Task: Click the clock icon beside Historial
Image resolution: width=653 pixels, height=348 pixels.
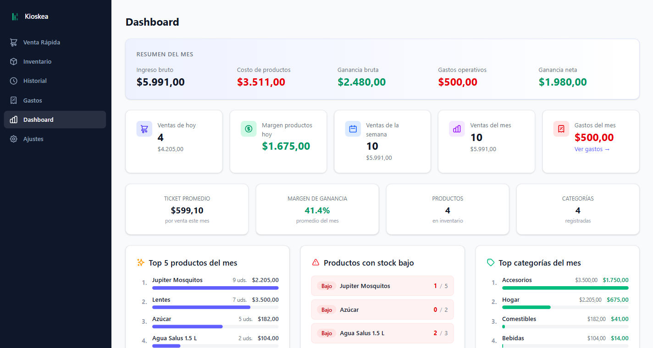Action: pos(14,81)
